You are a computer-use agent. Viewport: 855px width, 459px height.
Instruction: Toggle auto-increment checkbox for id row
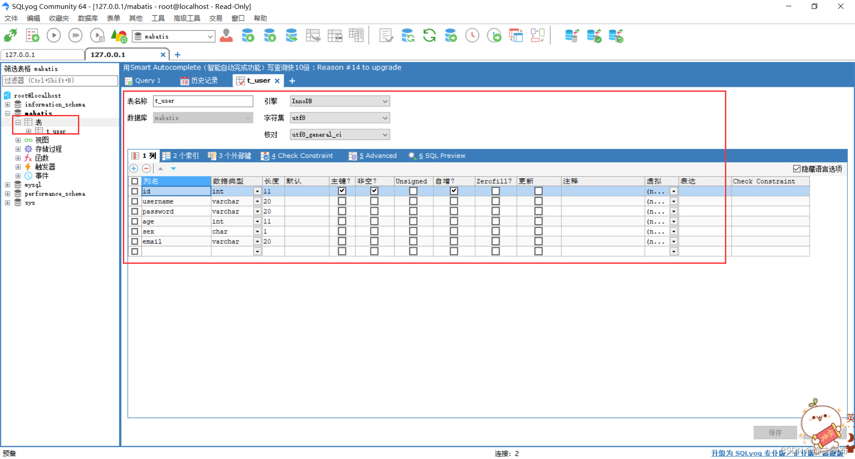454,191
